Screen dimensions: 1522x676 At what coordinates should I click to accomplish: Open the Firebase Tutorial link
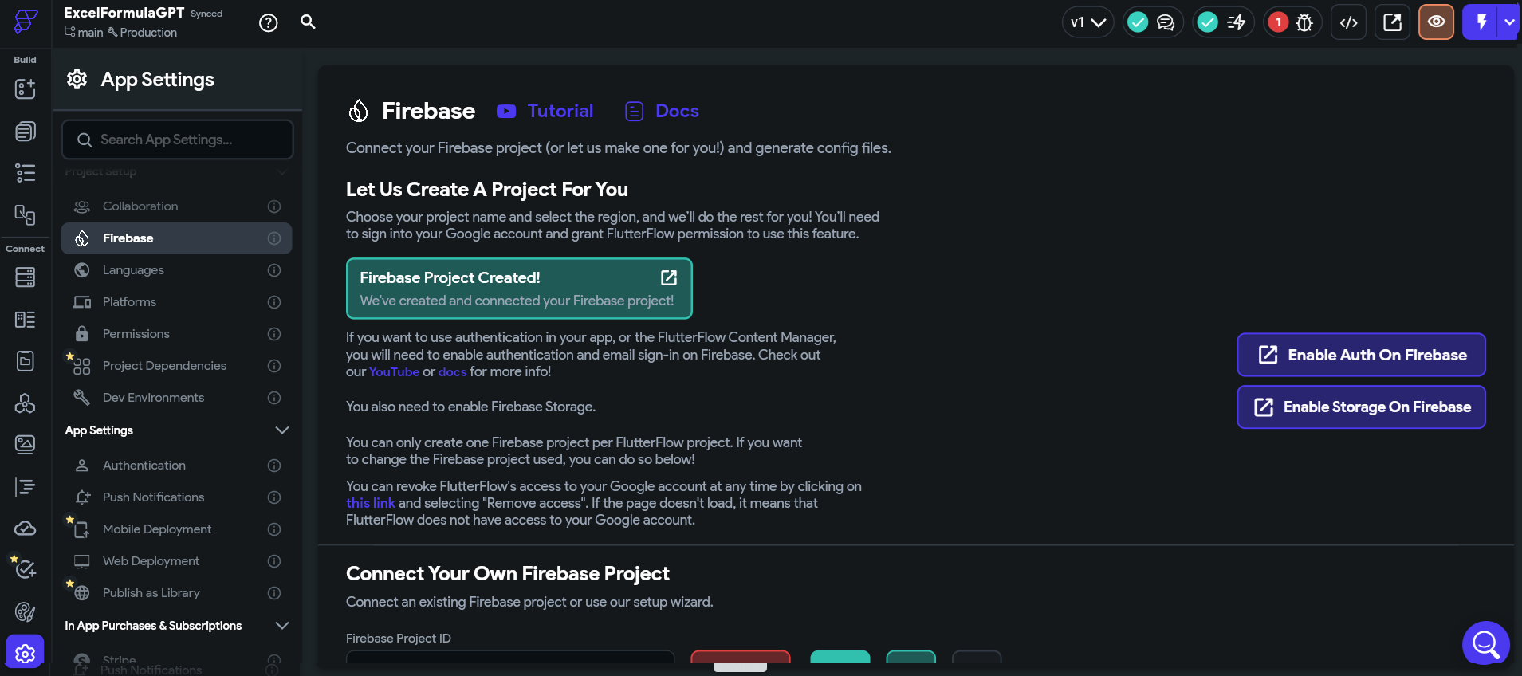click(545, 111)
